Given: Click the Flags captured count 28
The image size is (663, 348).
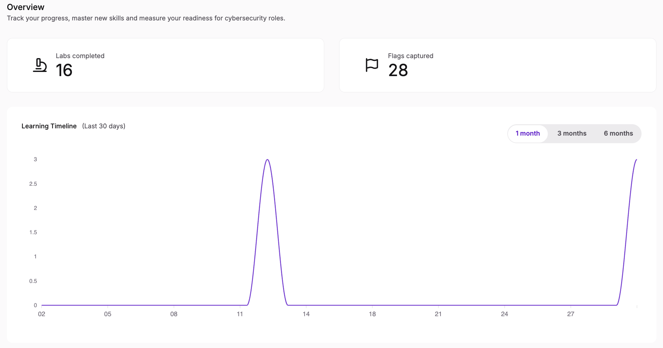Looking at the screenshot, I should pos(398,70).
